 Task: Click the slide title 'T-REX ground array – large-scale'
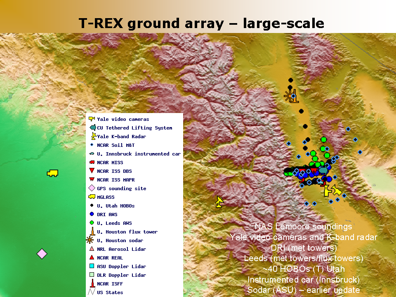point(201,23)
